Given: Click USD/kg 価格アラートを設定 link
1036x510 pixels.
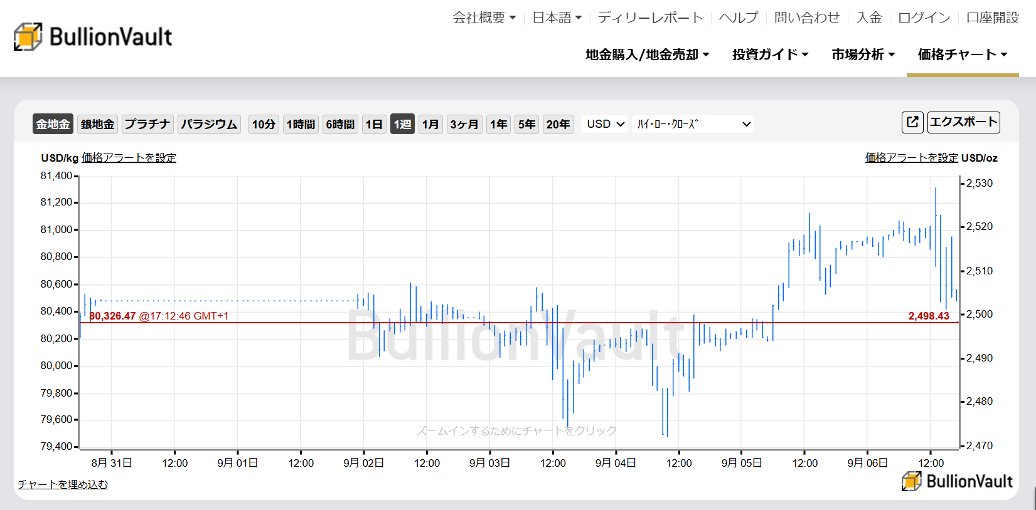Looking at the screenshot, I should click(129, 158).
